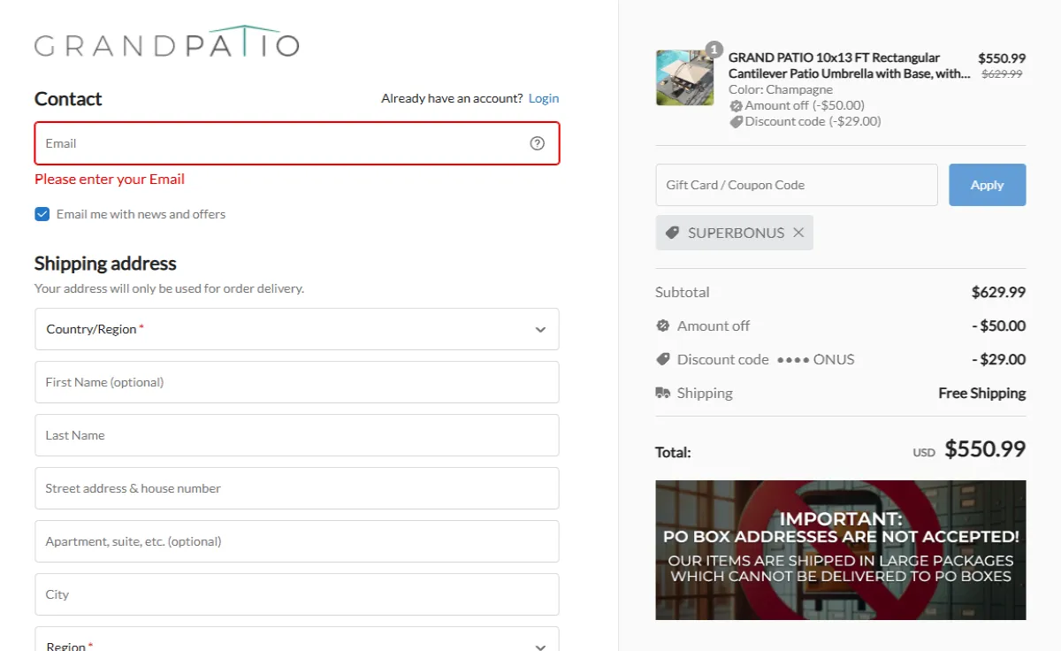Click the shipping truck icon

point(662,393)
